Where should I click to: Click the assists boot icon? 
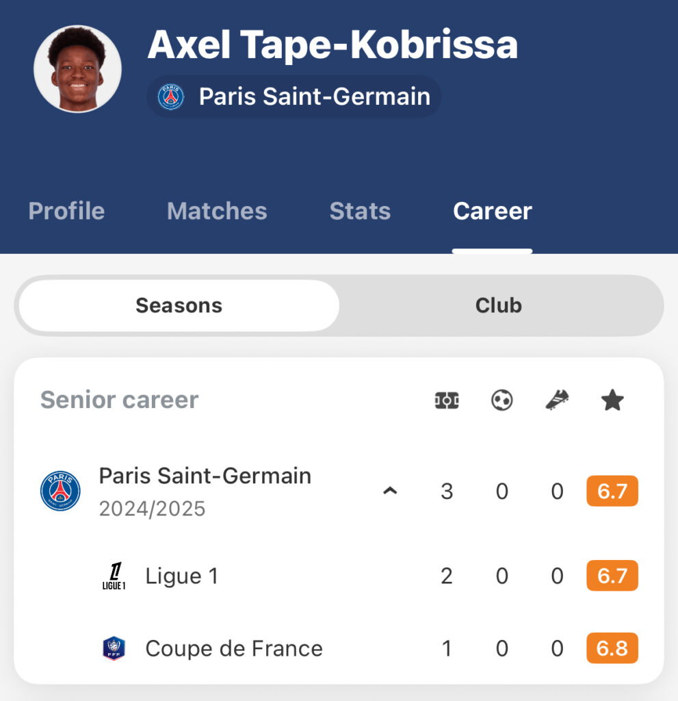[557, 400]
